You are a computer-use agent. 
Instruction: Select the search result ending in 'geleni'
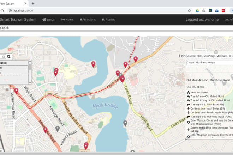tap(14, 63)
